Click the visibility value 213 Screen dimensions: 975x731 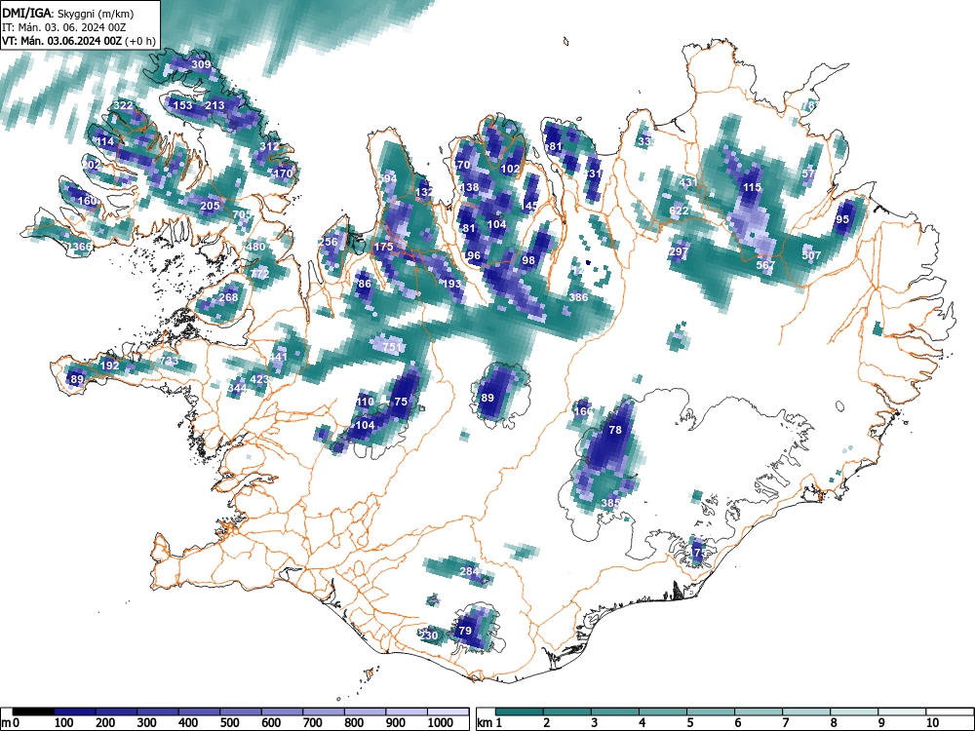tap(214, 105)
